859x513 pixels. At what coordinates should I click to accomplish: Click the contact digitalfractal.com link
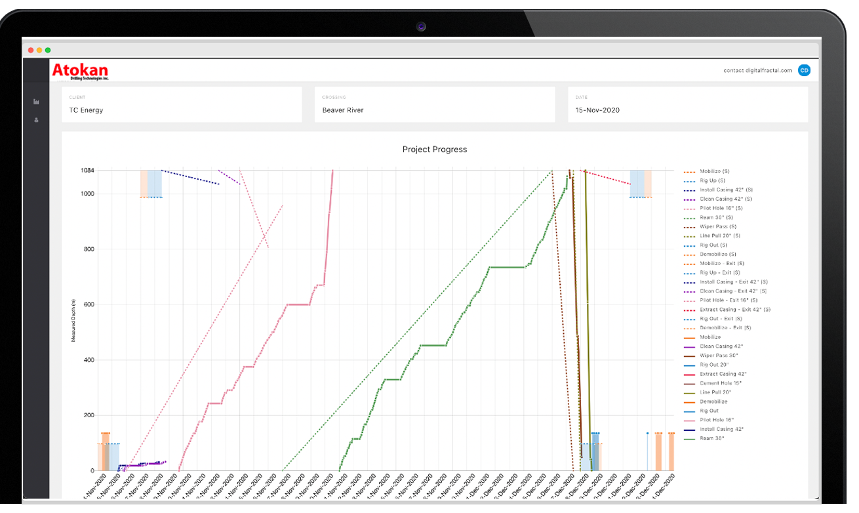pyautogui.click(x=757, y=70)
